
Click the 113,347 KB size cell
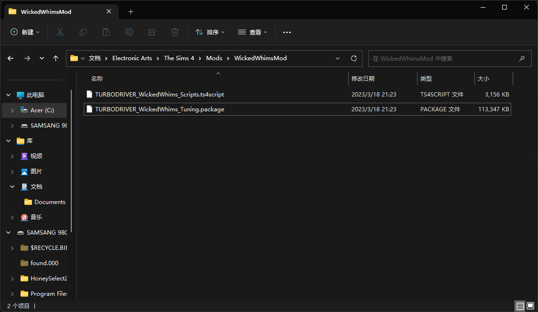pos(494,109)
